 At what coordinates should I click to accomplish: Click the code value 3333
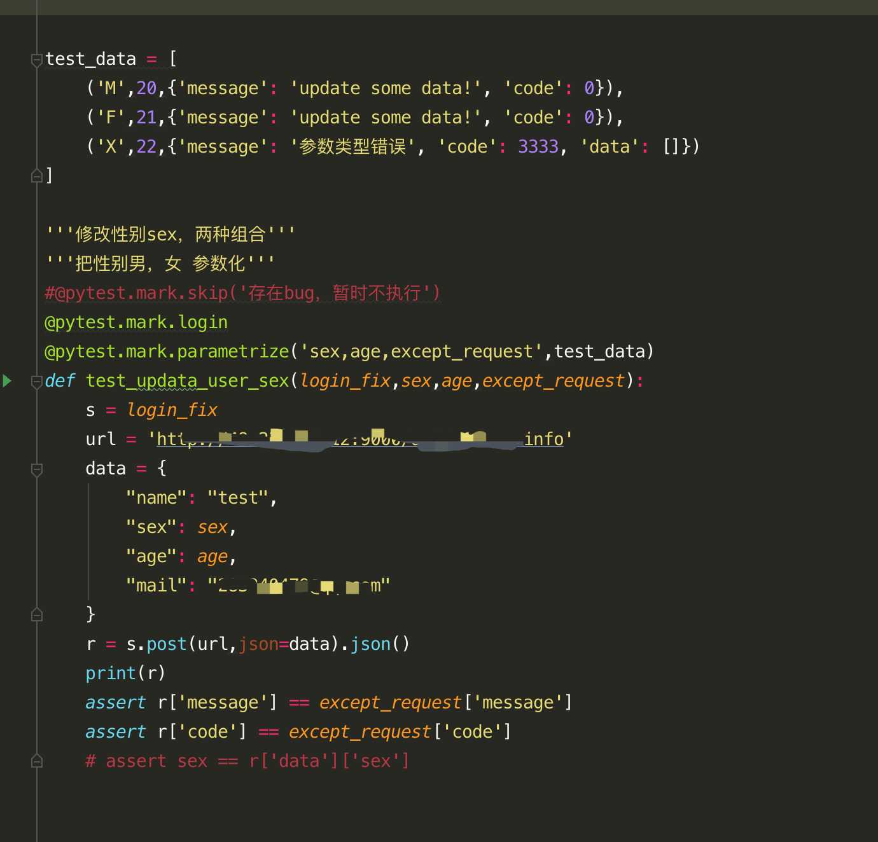click(538, 147)
